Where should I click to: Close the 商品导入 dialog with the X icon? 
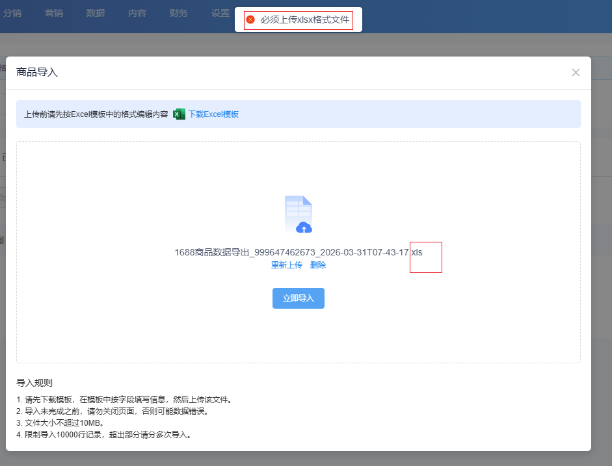575,72
